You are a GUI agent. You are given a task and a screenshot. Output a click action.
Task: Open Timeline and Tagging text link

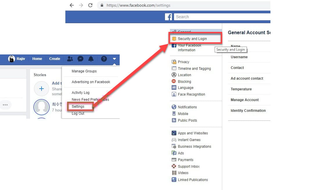[x=194, y=68]
